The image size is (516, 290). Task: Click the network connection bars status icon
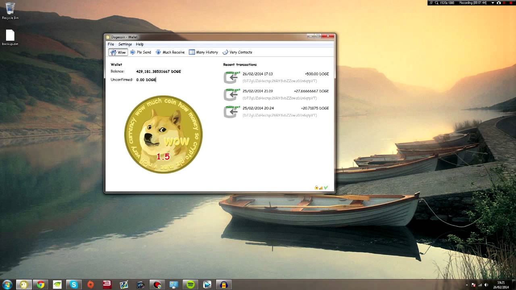321,188
